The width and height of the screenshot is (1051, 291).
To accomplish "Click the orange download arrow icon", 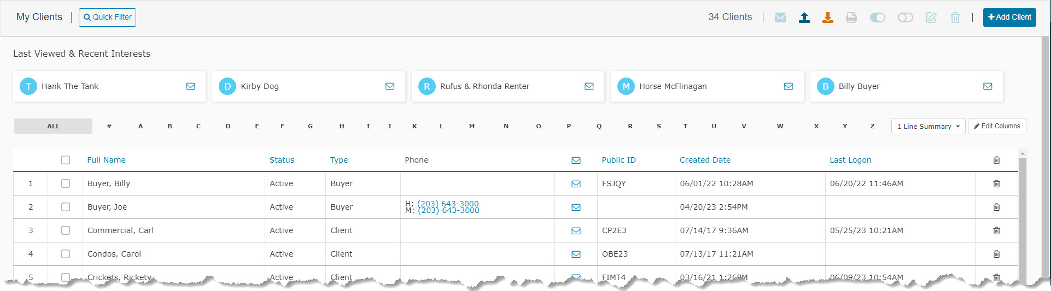I will tap(828, 17).
